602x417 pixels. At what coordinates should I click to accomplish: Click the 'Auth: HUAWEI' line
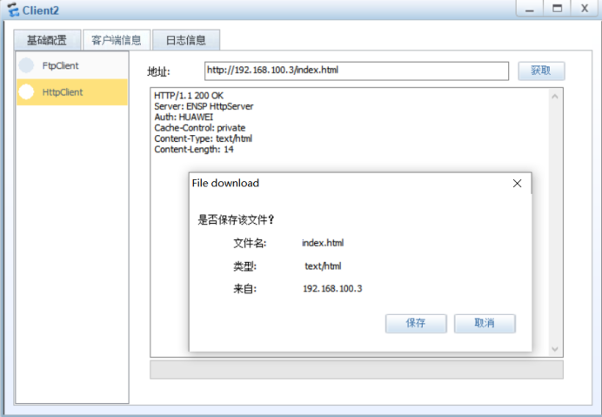tap(184, 117)
